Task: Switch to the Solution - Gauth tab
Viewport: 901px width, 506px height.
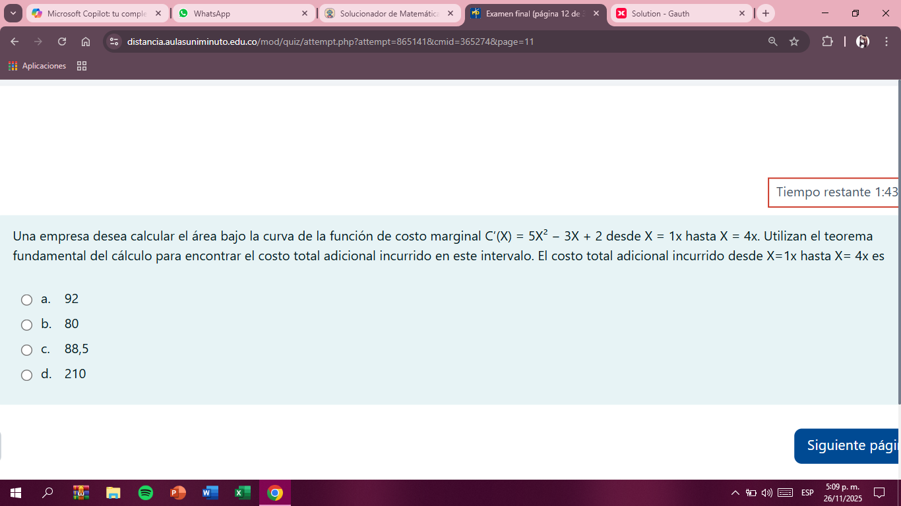Action: click(x=679, y=13)
